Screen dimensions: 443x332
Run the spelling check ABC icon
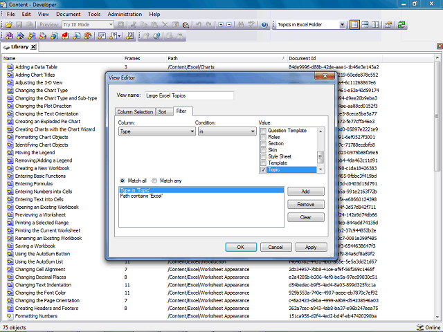(251, 25)
